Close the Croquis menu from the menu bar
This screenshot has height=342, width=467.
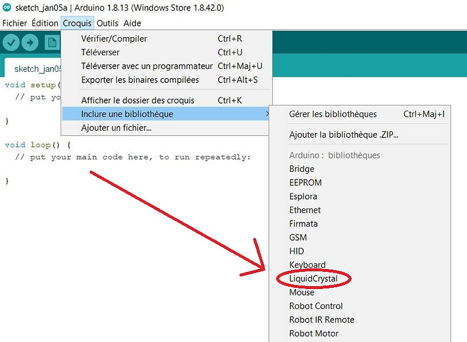click(77, 23)
